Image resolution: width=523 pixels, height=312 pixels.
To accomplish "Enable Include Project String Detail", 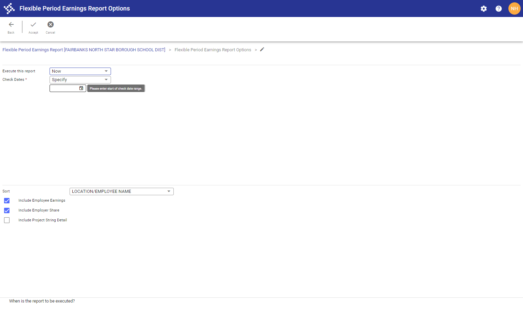I will tap(7, 220).
